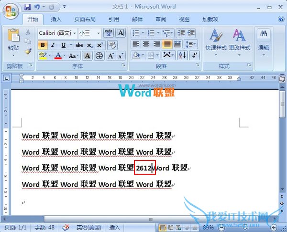Redo the last action in quick access toolbar
Viewport: 287px width, 232px height.
[x=52, y=7]
